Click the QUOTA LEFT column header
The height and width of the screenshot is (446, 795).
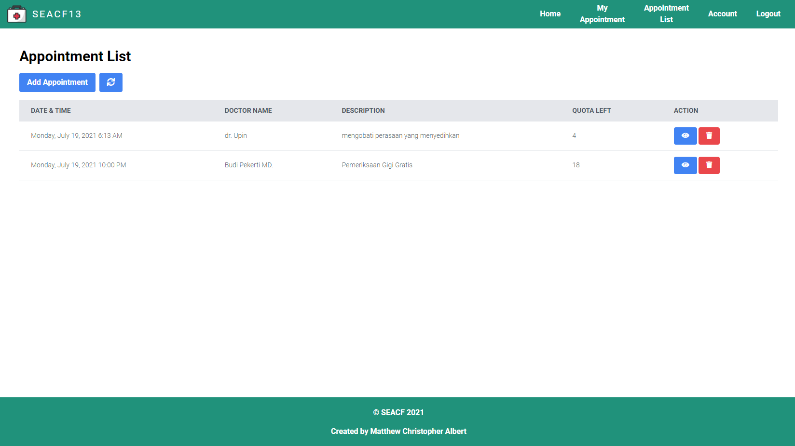[591, 110]
